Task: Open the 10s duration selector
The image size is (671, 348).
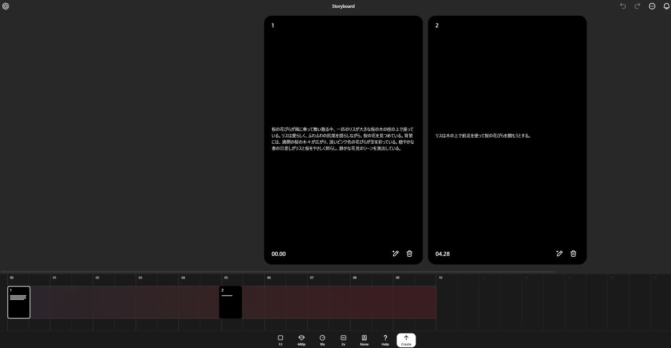Action: (322, 340)
